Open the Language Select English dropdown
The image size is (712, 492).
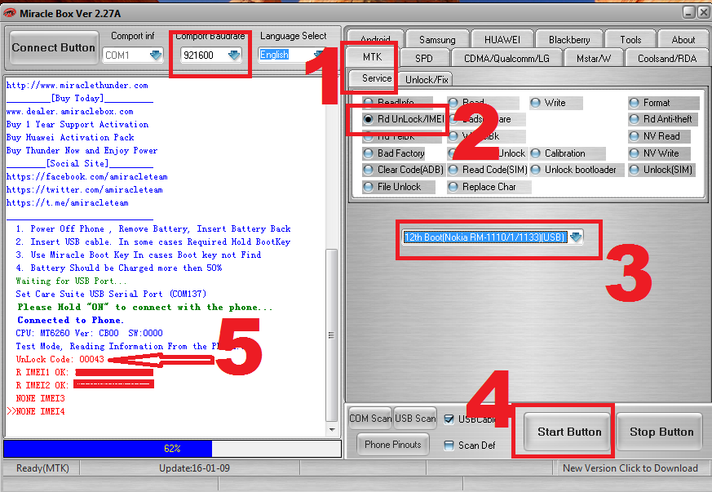pyautogui.click(x=318, y=55)
